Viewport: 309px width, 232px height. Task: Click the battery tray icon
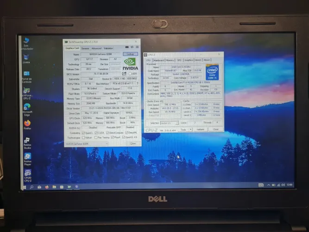point(273,185)
